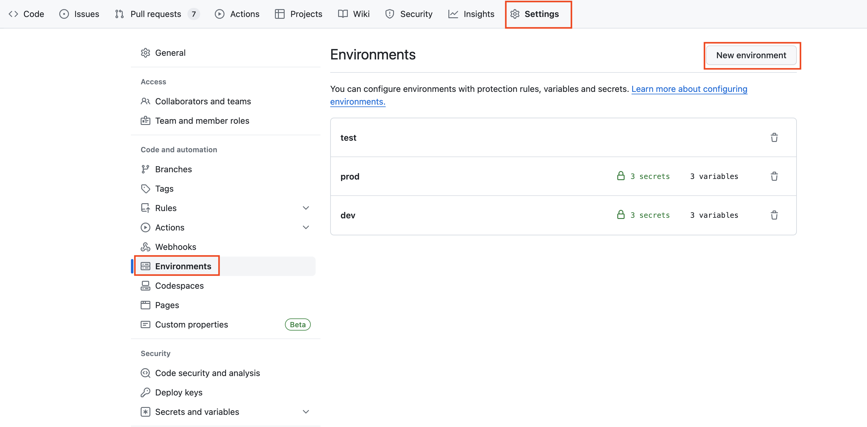867x427 pixels.
Task: Select the Webhooks gear-like icon in sidebar
Action: [146, 247]
